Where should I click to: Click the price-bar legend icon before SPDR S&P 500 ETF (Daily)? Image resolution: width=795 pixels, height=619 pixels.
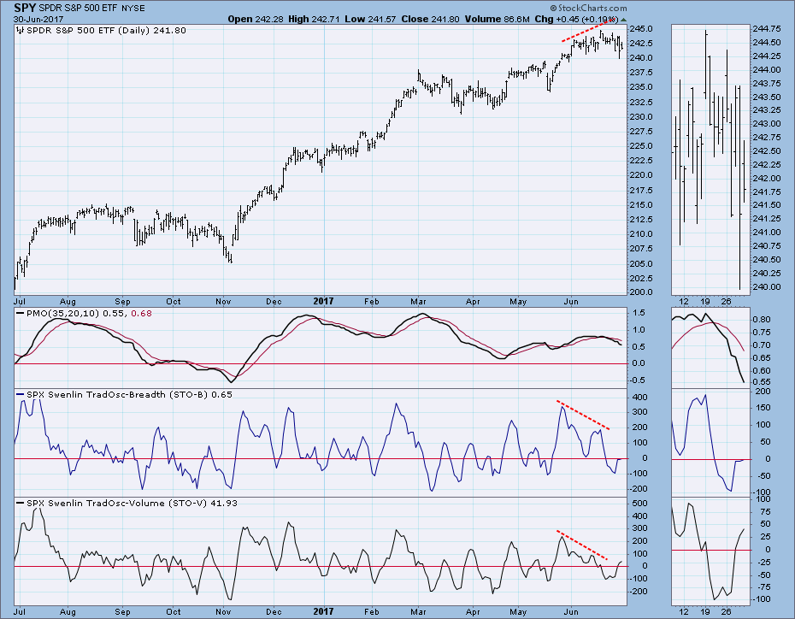click(x=21, y=31)
